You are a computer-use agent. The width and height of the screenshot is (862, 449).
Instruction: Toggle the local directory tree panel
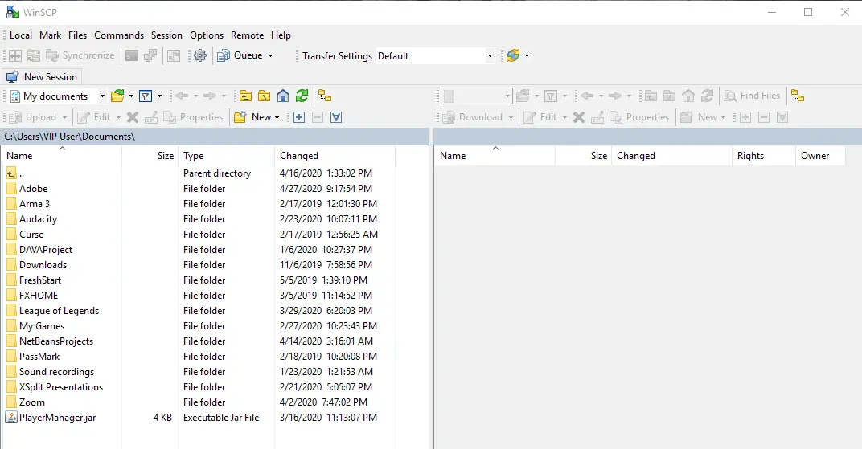click(325, 96)
